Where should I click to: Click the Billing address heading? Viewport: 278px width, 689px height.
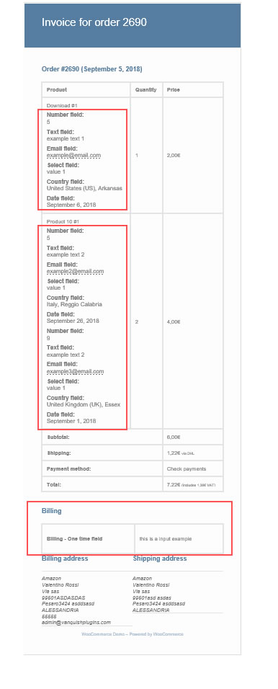coord(65,559)
